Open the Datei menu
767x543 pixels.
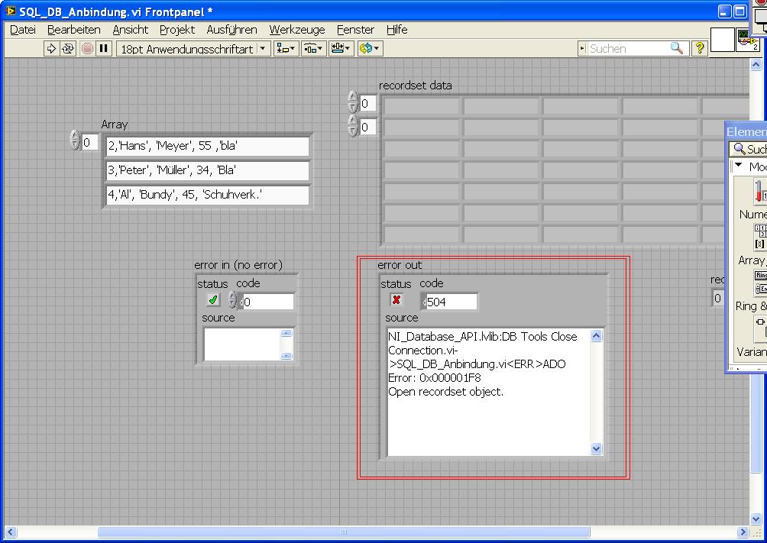[x=22, y=30]
